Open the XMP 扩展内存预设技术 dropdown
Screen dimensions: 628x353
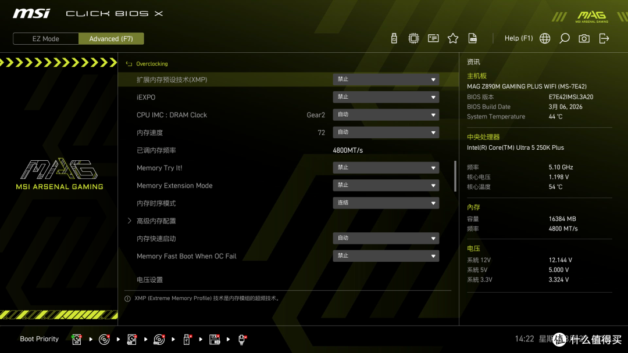point(386,80)
